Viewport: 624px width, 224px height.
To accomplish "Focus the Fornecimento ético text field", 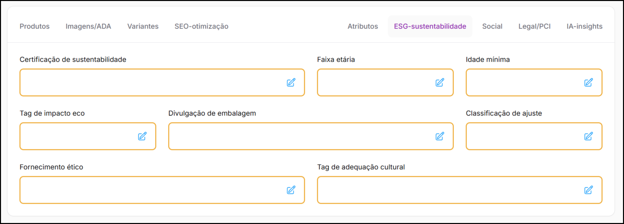I will (150, 190).
